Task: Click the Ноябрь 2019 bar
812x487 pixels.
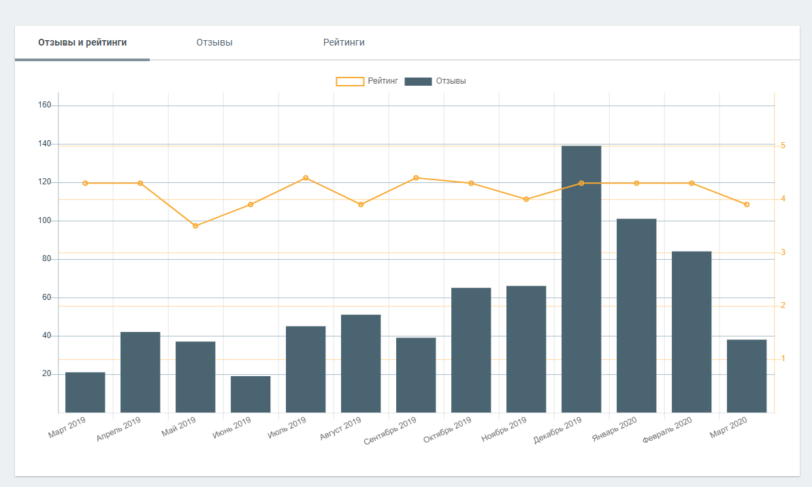Action: coord(526,350)
